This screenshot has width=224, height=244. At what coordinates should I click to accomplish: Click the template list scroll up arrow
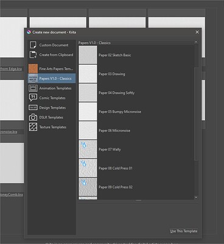[x=196, y=42]
